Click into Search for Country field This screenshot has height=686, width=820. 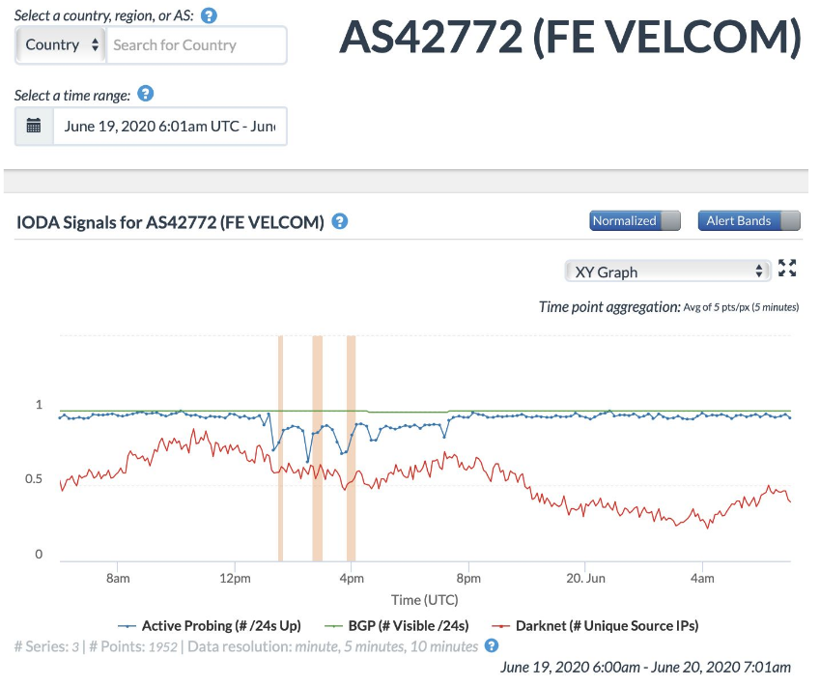click(197, 45)
